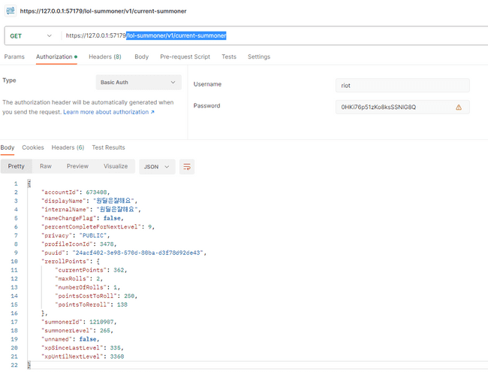
Task: Open the JSON format dropdown
Action: click(158, 166)
